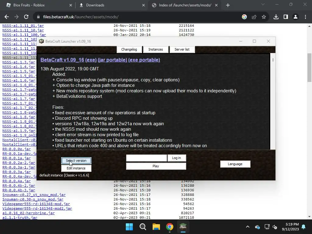312x234 pixels.
Task: Close the Downloads tab
Action: [144, 5]
